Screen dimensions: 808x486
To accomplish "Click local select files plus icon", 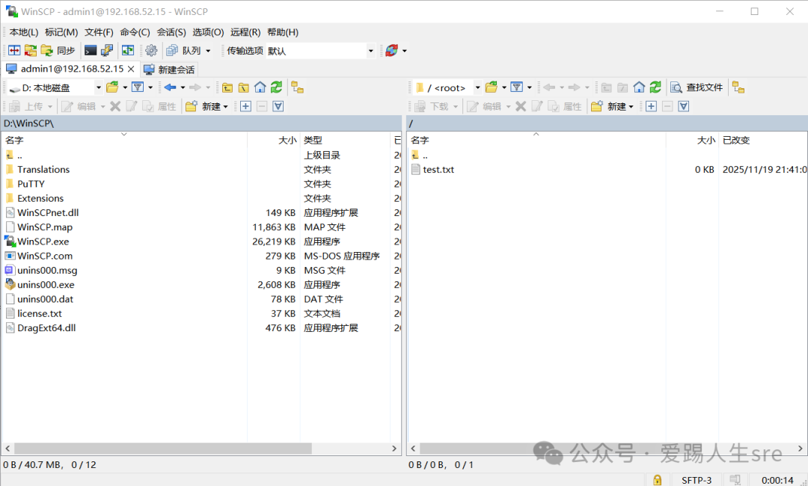I will point(245,107).
